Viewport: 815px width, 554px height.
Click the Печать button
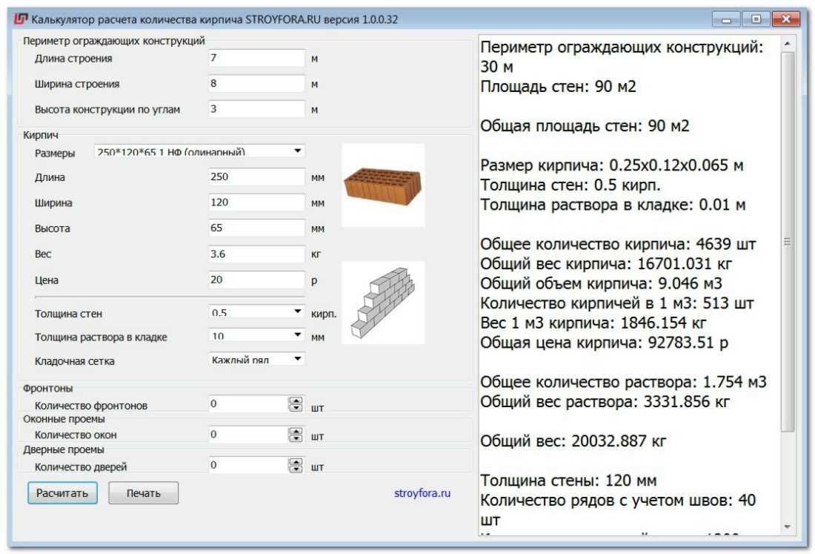pos(144,493)
